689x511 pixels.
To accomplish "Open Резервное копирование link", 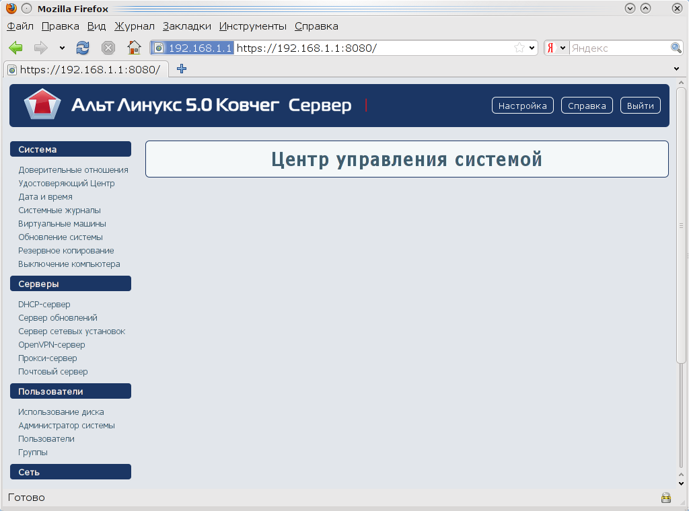I will [66, 251].
